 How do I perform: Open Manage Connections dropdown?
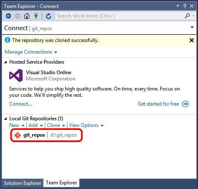click(31, 52)
